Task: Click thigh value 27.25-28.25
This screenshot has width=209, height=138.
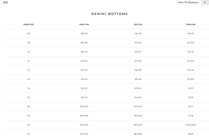Action: pyautogui.click(x=191, y=125)
